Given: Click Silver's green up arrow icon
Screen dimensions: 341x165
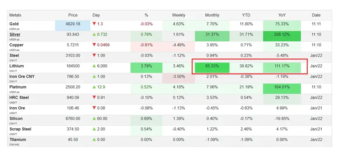Looking at the screenshot, I should point(94,34).
